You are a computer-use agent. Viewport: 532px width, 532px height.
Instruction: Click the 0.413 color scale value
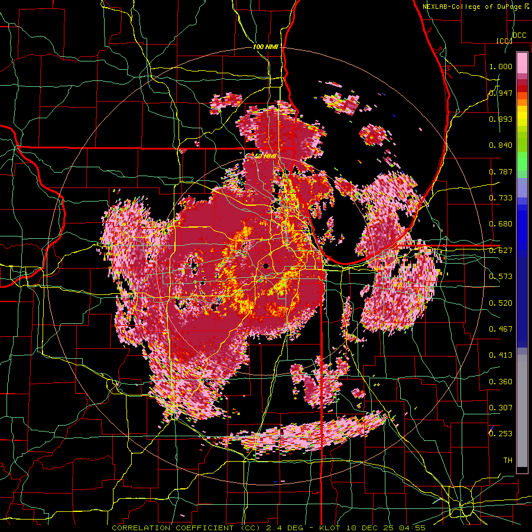pyautogui.click(x=501, y=355)
